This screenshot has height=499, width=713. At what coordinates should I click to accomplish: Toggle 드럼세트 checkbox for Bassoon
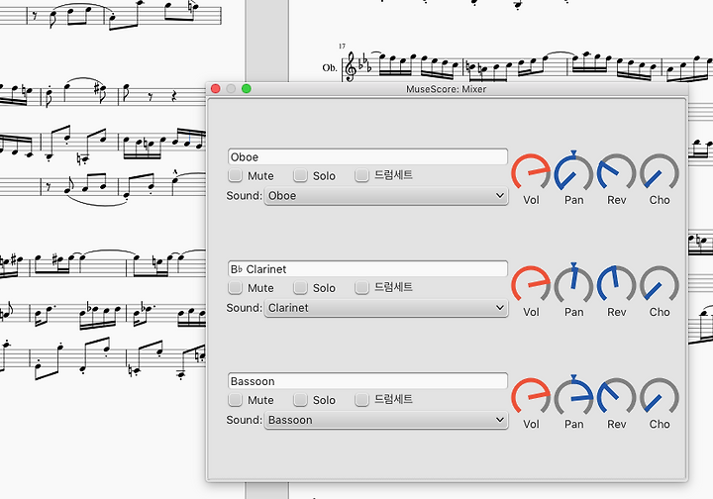(361, 399)
